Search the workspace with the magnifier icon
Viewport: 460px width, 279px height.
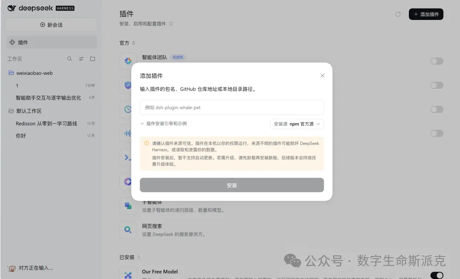(69, 59)
